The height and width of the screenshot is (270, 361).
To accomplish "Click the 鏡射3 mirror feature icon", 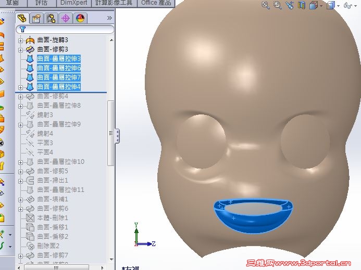I will [x=30, y=115].
